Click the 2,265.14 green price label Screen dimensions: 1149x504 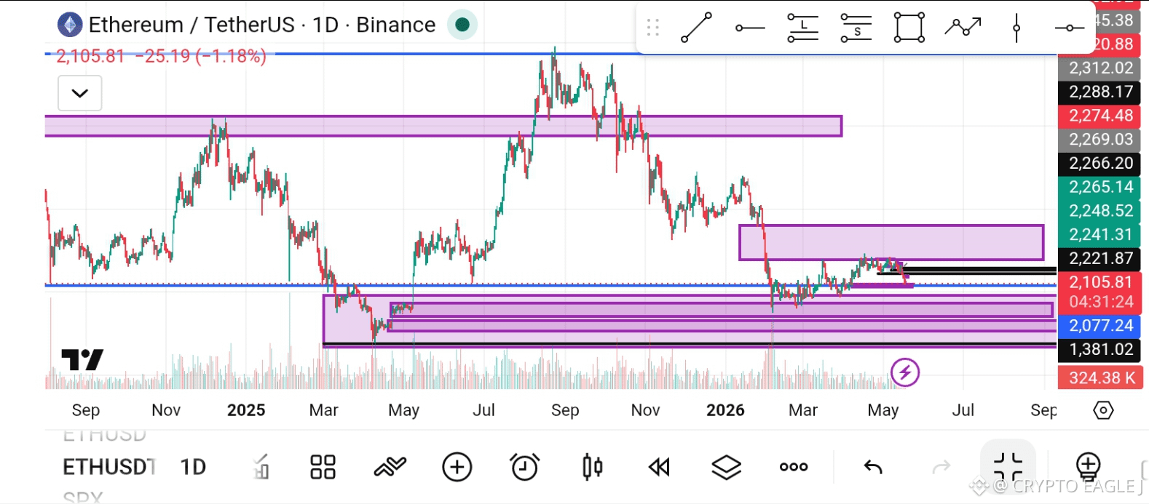click(1100, 187)
